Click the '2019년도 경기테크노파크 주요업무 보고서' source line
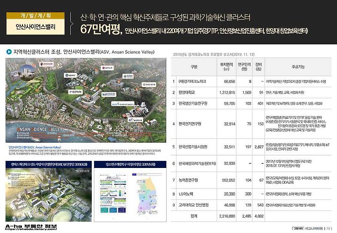 (213, 54)
